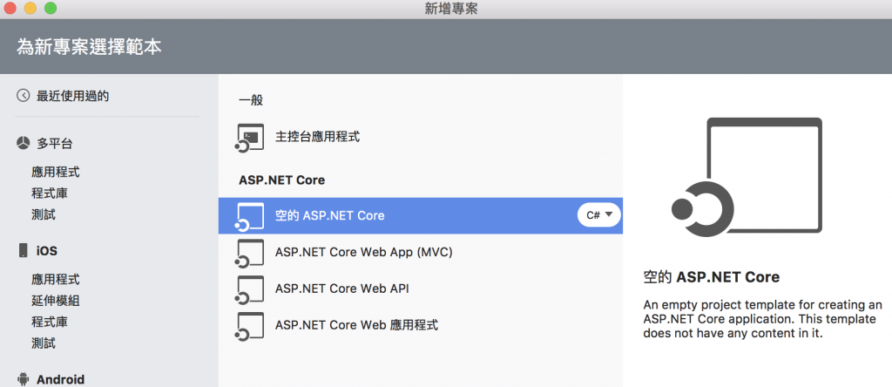Click the 多平台 multiplatform icon
This screenshot has width=892, height=387.
coord(23,144)
